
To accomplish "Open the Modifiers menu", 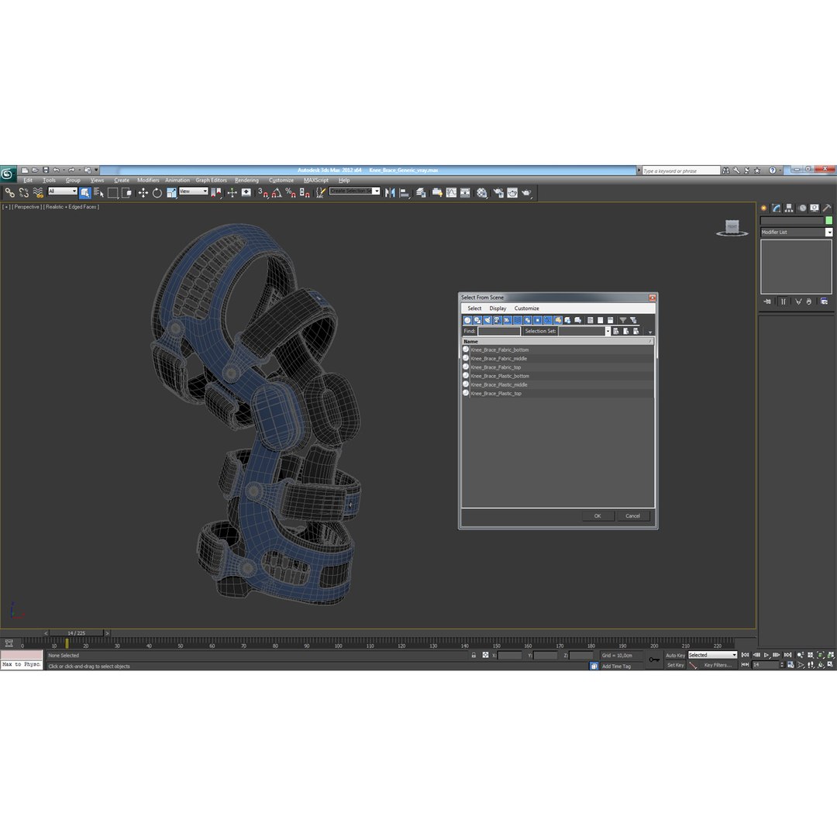I will [x=148, y=181].
